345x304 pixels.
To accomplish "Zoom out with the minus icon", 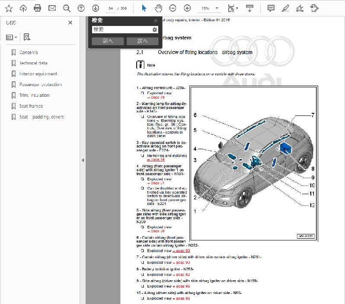I will (172, 8).
